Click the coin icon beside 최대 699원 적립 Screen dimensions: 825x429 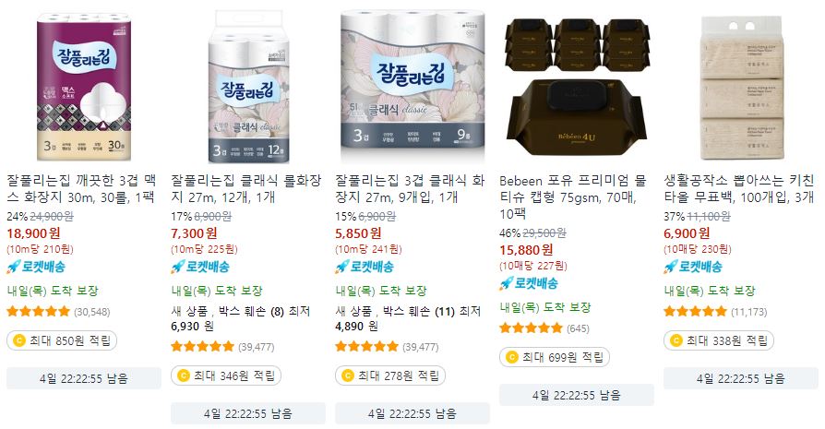point(511,358)
